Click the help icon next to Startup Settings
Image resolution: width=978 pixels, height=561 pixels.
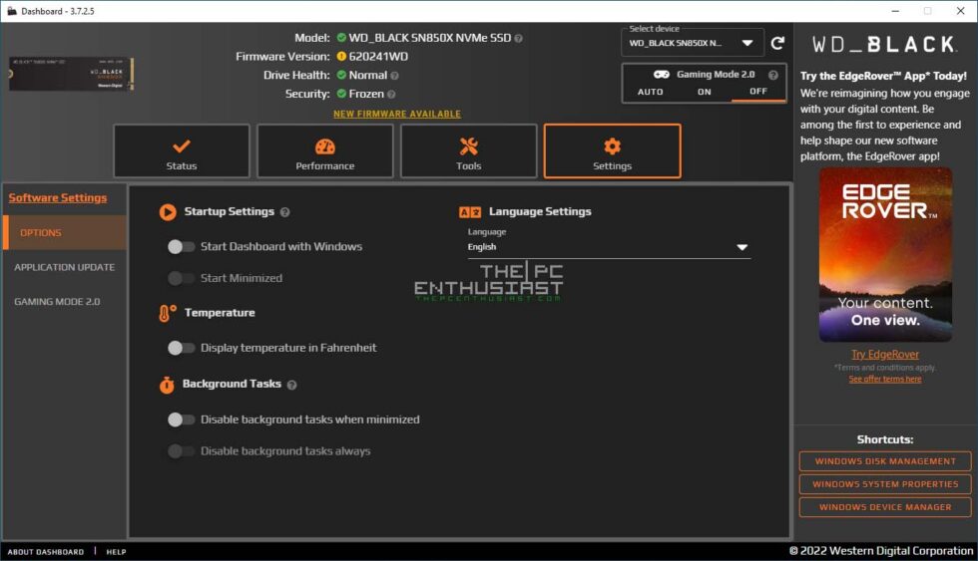[x=285, y=212]
